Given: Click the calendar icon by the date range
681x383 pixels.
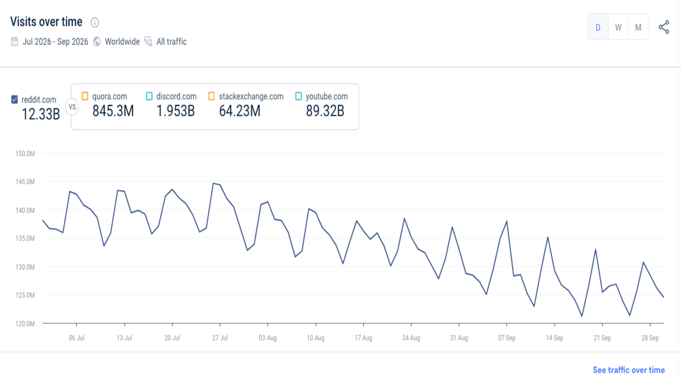Looking at the screenshot, I should click(x=14, y=41).
